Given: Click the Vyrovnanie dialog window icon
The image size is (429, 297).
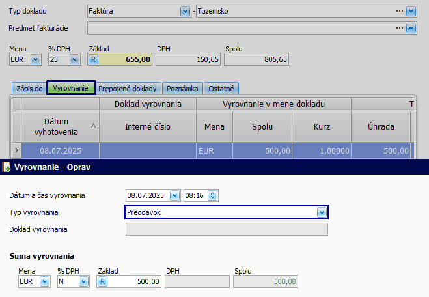Looking at the screenshot, I should tap(6, 167).
